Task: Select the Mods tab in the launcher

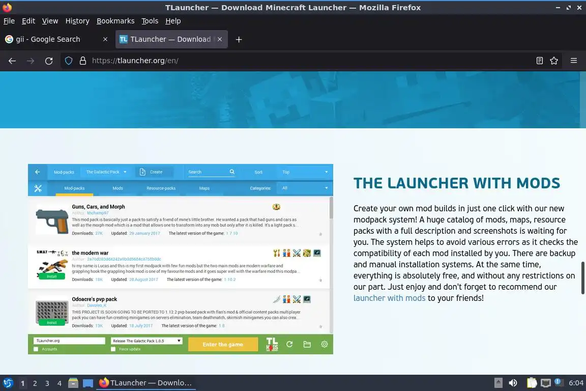Action: 118,188
